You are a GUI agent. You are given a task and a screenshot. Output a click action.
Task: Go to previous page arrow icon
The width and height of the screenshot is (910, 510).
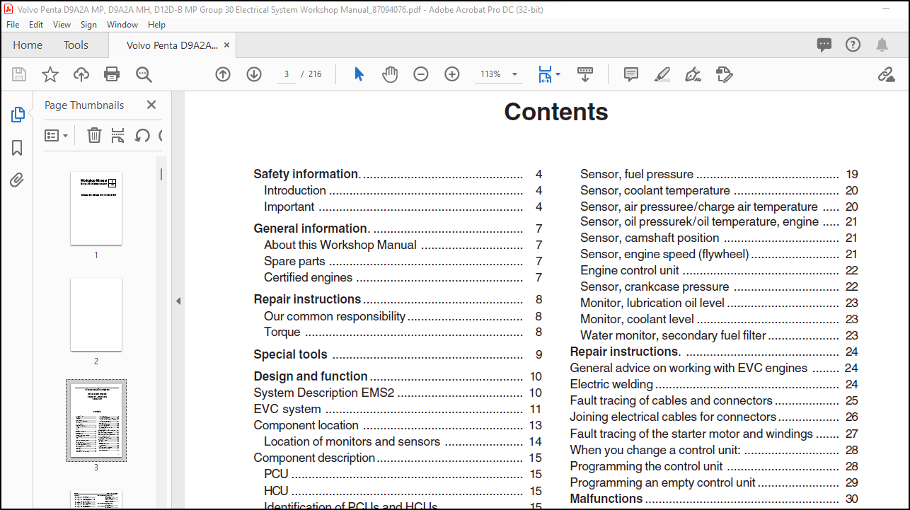(x=223, y=74)
